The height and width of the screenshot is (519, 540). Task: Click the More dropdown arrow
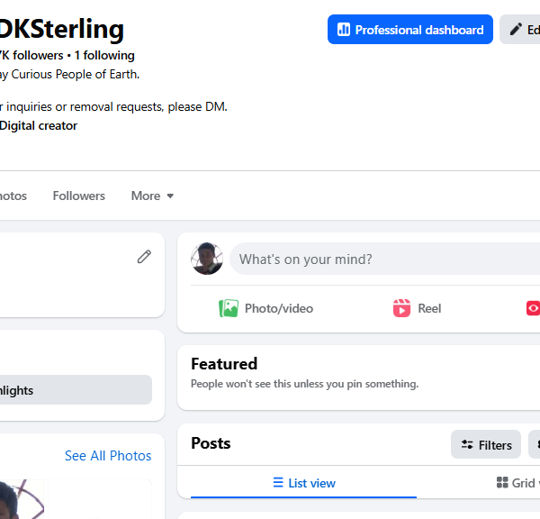[x=170, y=196]
